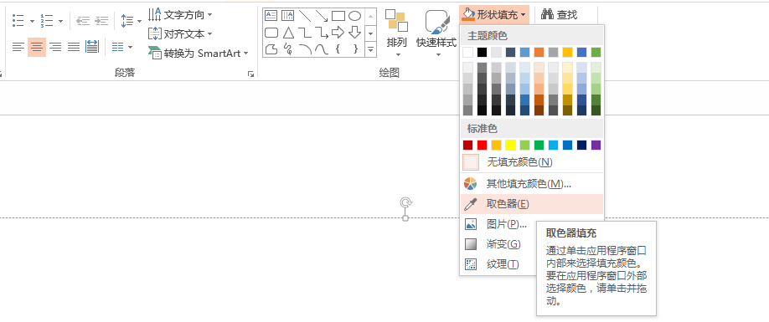Select the straight line shape
Viewport: 769px width, 322px height.
point(305,15)
